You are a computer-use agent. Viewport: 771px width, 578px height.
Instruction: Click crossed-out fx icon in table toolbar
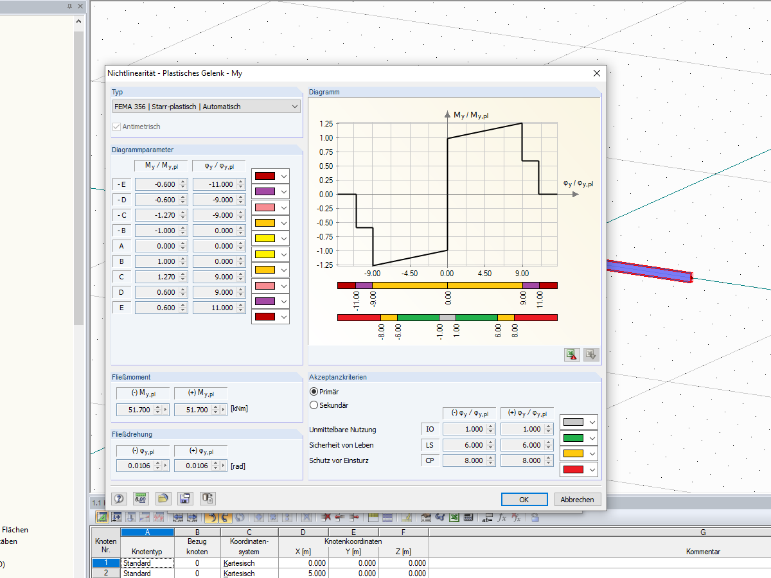pyautogui.click(x=516, y=517)
